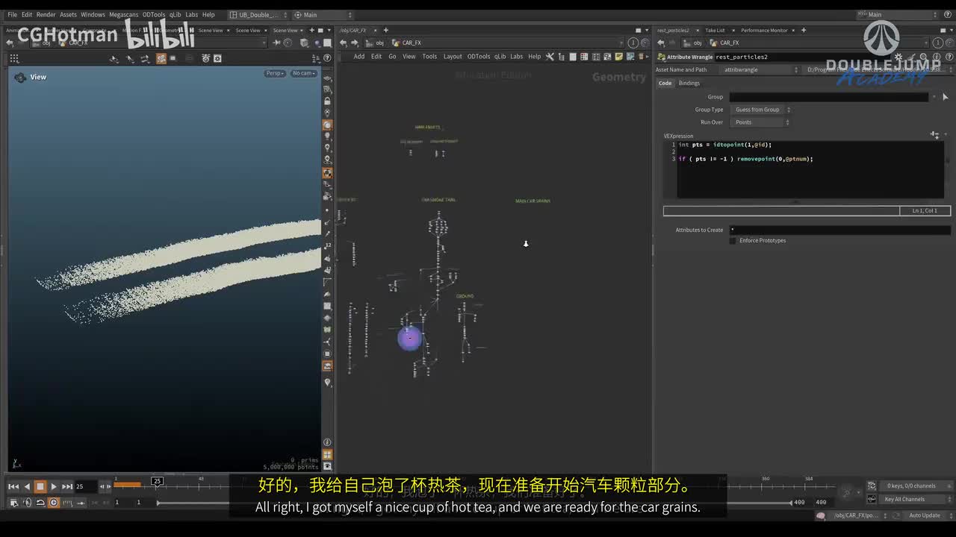
Task: Click the current frame number field
Action: click(x=85, y=486)
